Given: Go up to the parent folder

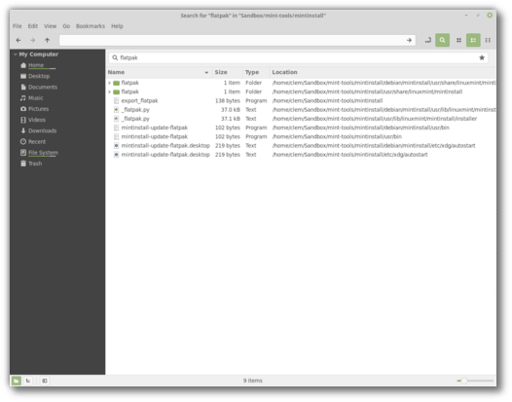Looking at the screenshot, I should (47, 40).
